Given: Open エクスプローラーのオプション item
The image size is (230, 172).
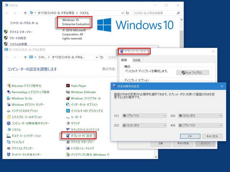Looking at the screenshot, I should tap(25, 117).
